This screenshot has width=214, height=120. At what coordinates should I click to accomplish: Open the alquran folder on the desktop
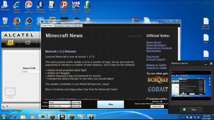pos(52,6)
